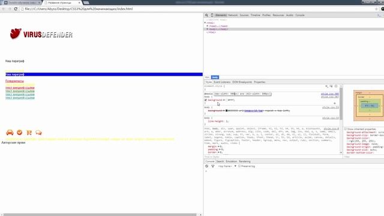Click the orange checkmark icon on webpage
The image size is (384, 216).
pyautogui.click(x=20, y=133)
